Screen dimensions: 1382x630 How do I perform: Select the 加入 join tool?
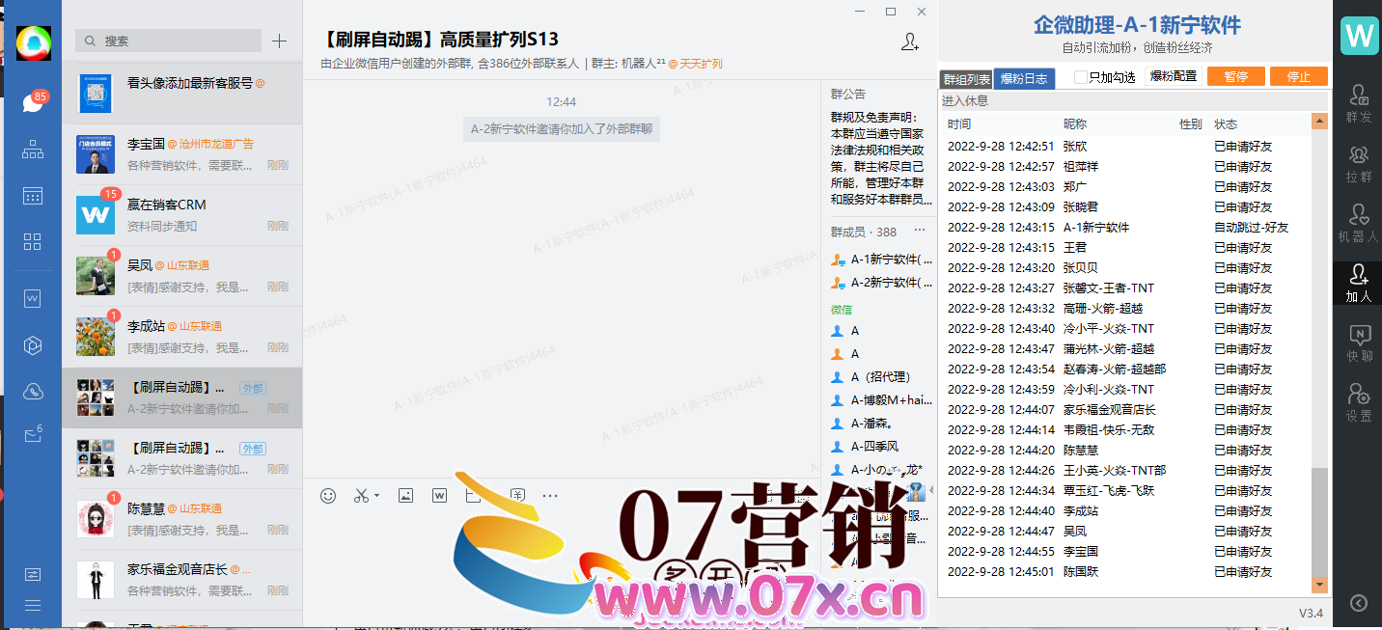point(1359,283)
